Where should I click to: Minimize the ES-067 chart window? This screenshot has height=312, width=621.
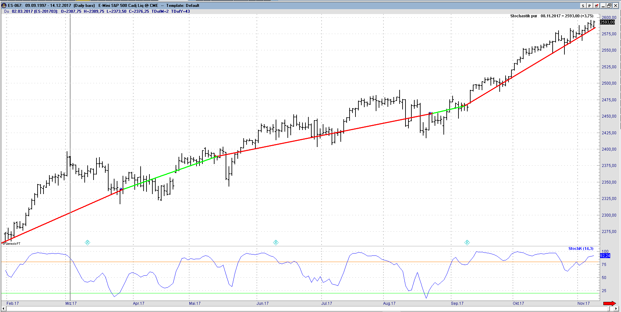coord(603,6)
